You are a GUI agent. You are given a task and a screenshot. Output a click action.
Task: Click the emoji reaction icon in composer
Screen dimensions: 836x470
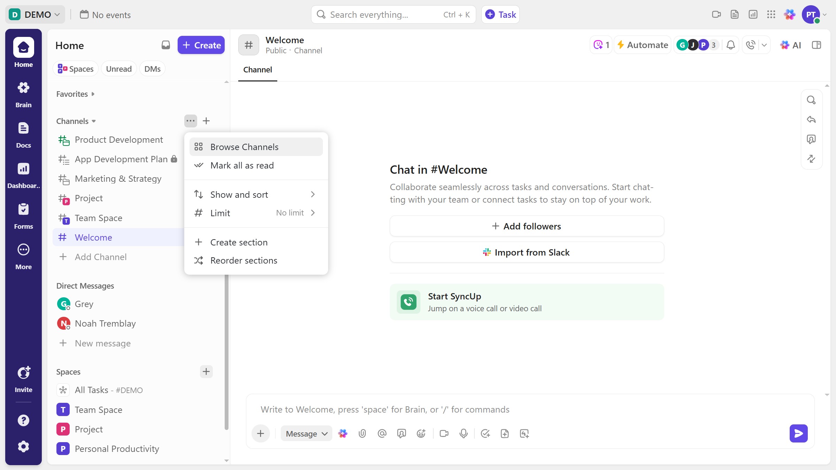(421, 433)
